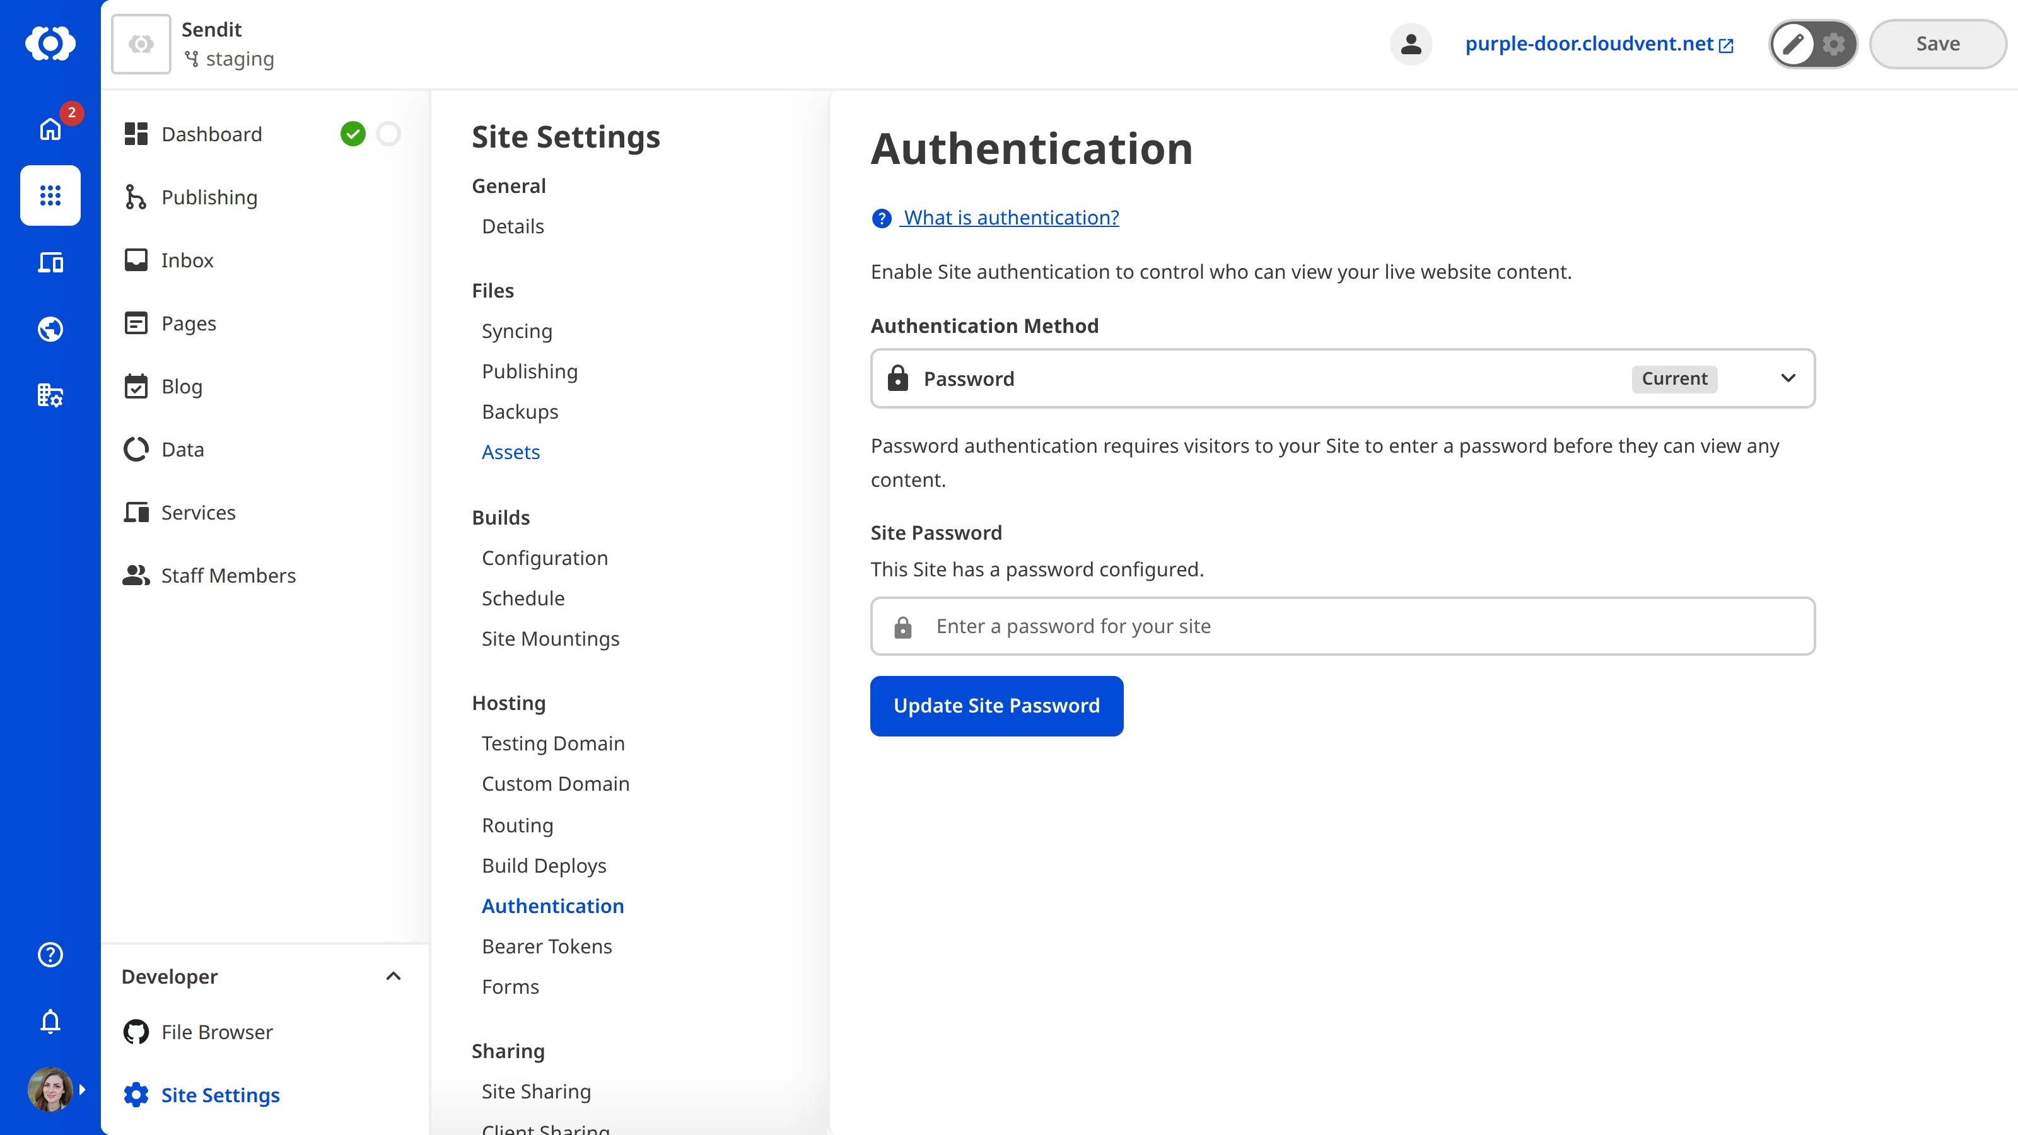Viewport: 2018px width, 1135px height.
Task: Open the devices icon in blue sidebar
Action: click(50, 262)
